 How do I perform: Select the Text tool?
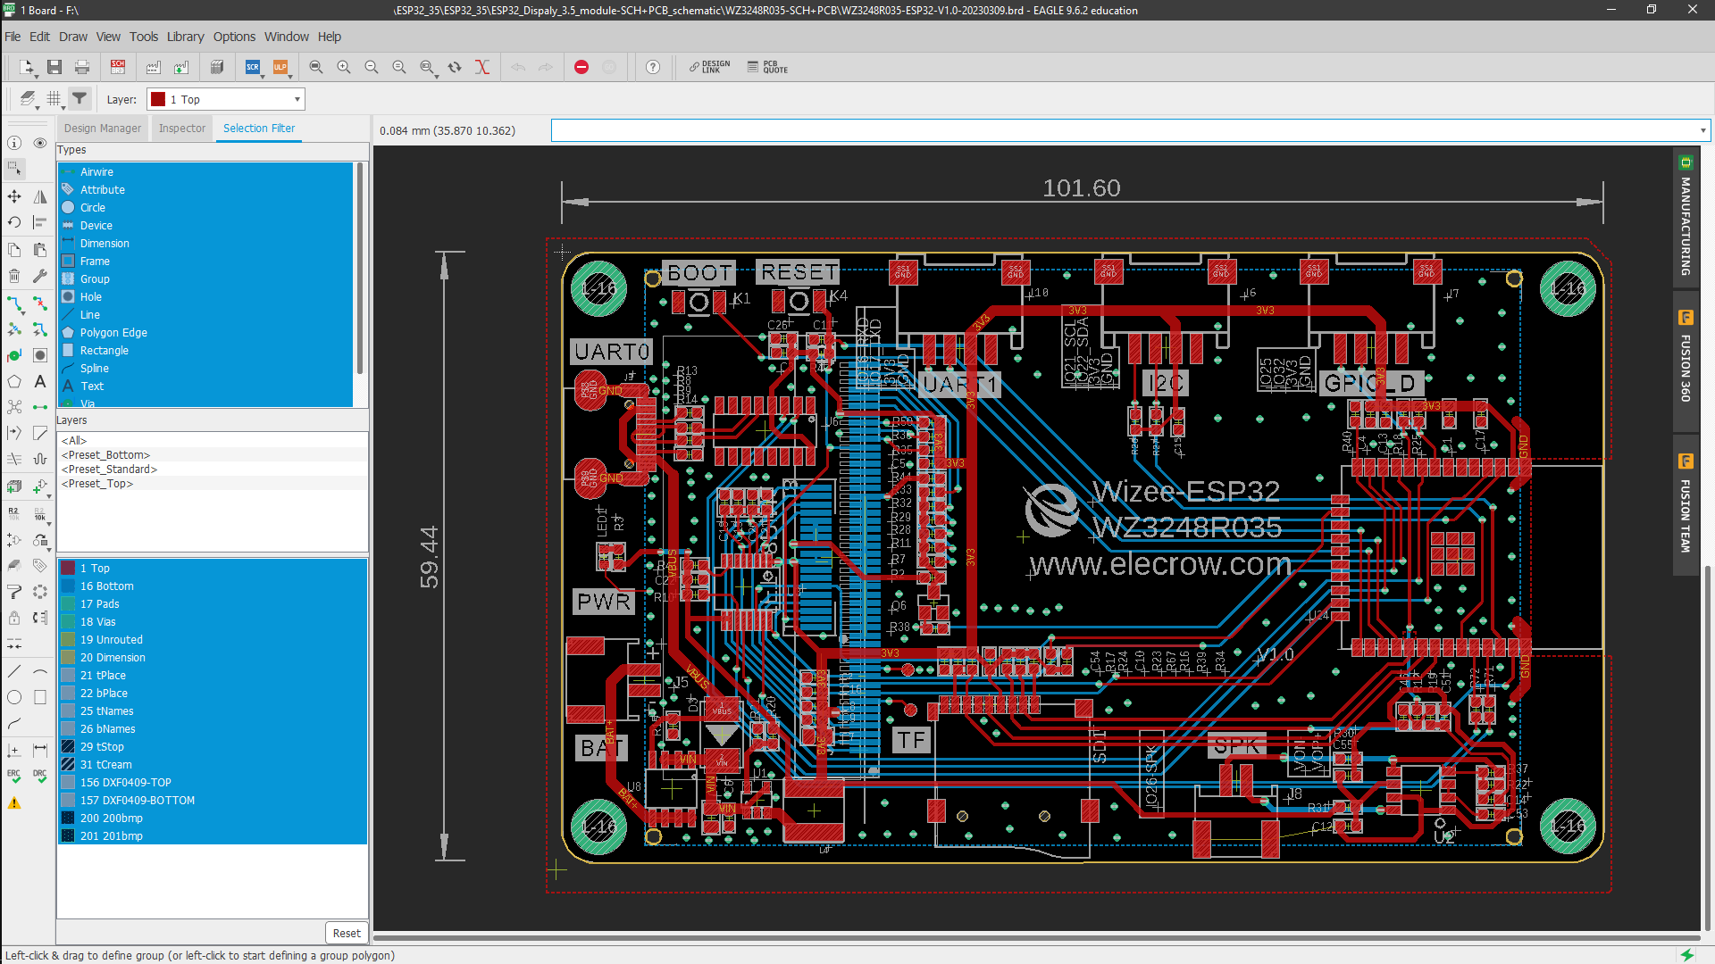point(40,381)
